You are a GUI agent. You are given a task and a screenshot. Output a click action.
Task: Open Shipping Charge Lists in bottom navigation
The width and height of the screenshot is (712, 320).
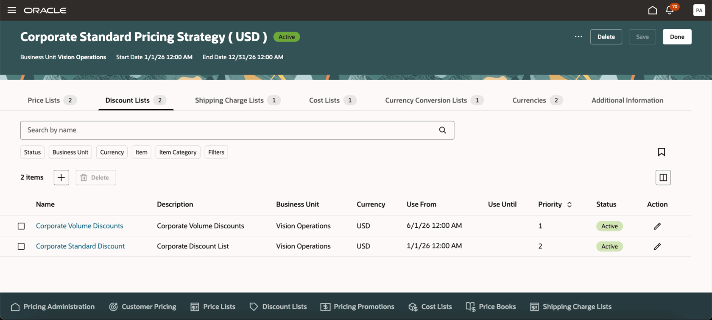tap(571, 306)
